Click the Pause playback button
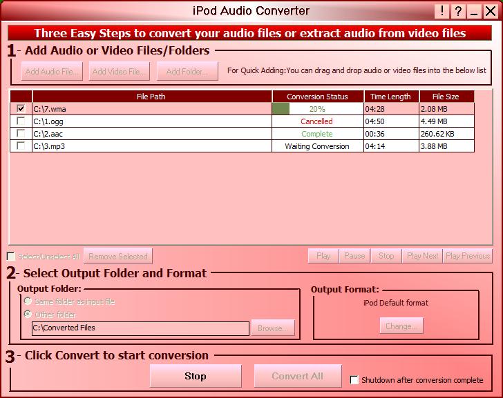Image resolution: width=503 pixels, height=398 pixels. tap(354, 256)
